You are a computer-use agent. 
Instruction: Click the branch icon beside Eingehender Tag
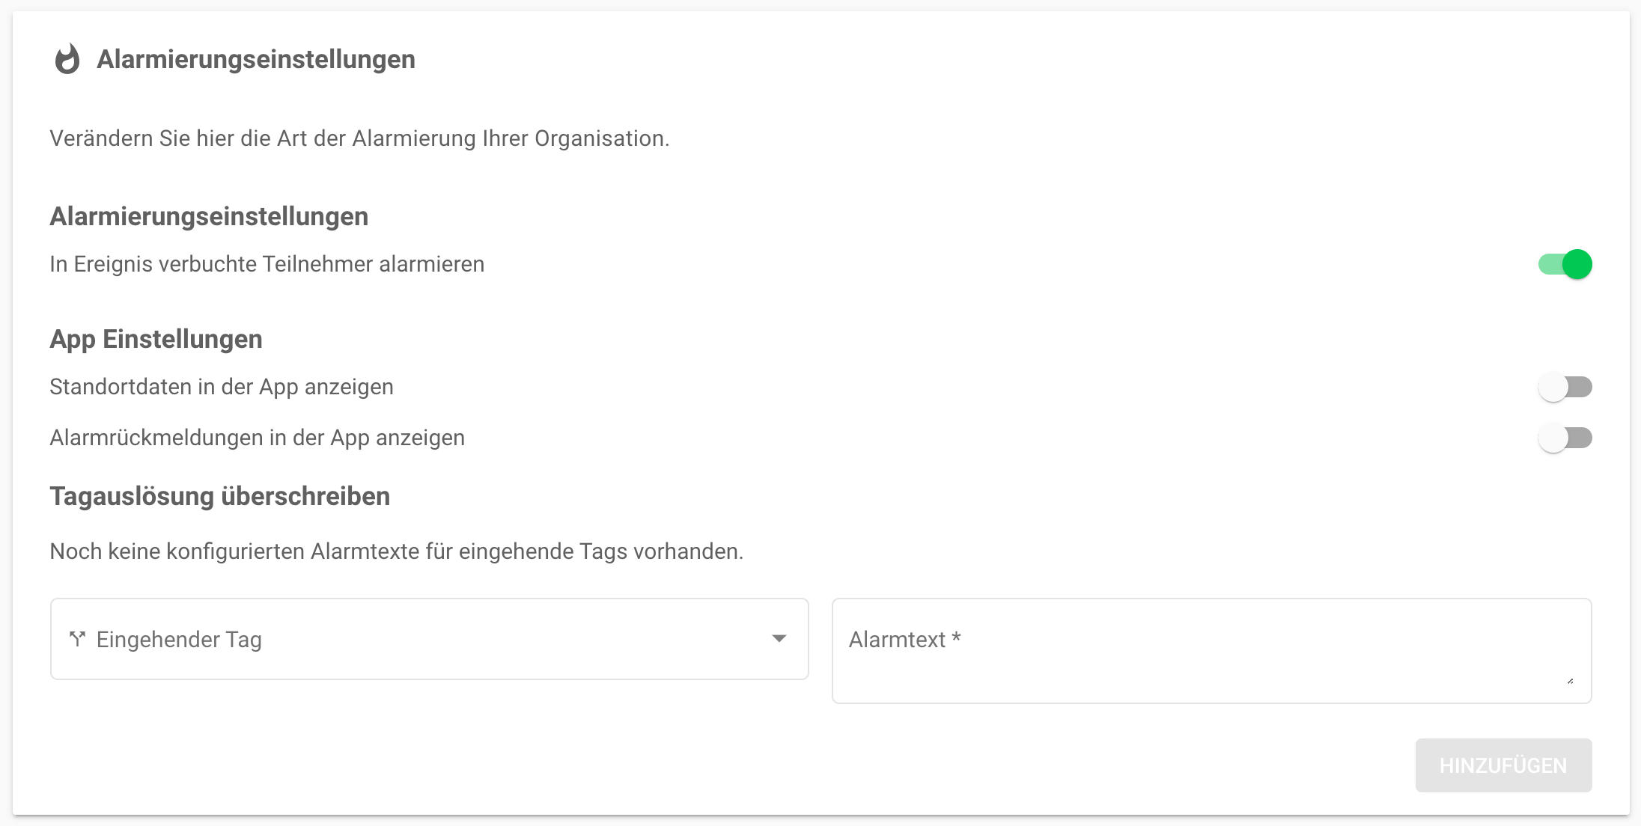click(77, 639)
